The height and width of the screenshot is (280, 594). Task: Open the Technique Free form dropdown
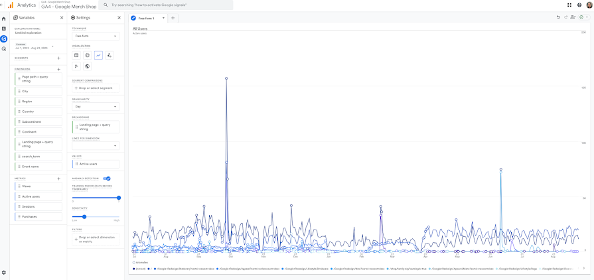(96, 36)
